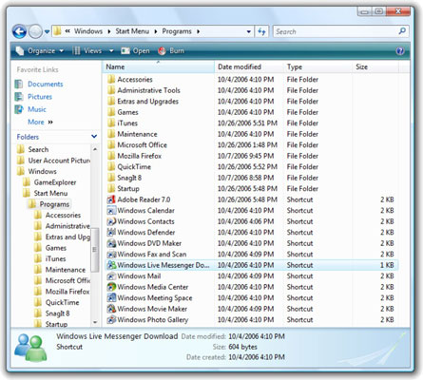Open the Views menu
Screen dimensions: 423x380
coord(88,50)
